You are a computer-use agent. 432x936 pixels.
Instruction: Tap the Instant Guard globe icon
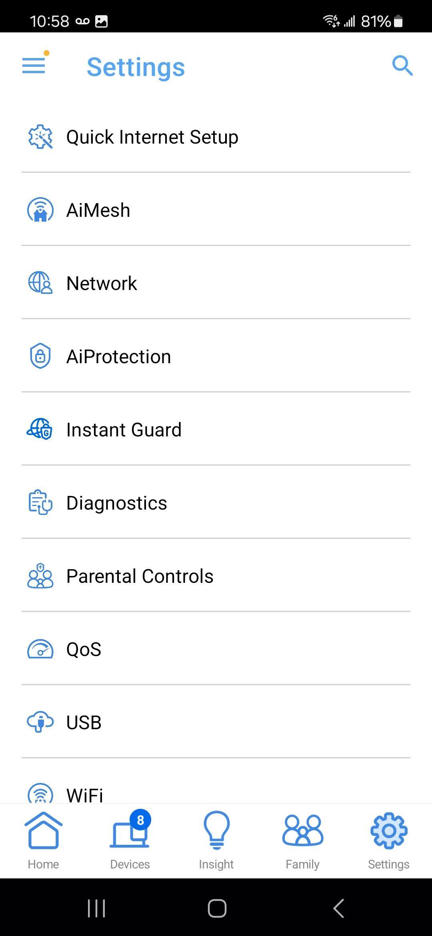pyautogui.click(x=40, y=429)
